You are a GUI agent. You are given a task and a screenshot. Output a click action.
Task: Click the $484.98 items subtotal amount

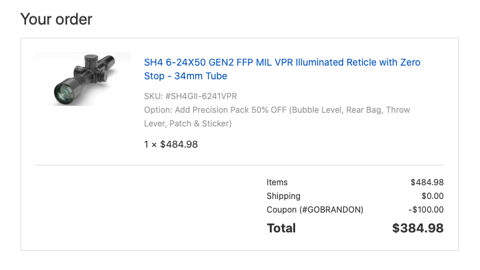click(x=427, y=183)
